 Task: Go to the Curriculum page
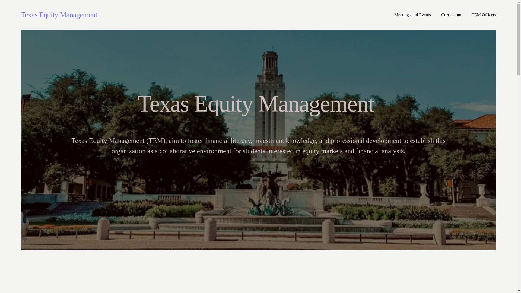click(x=451, y=15)
